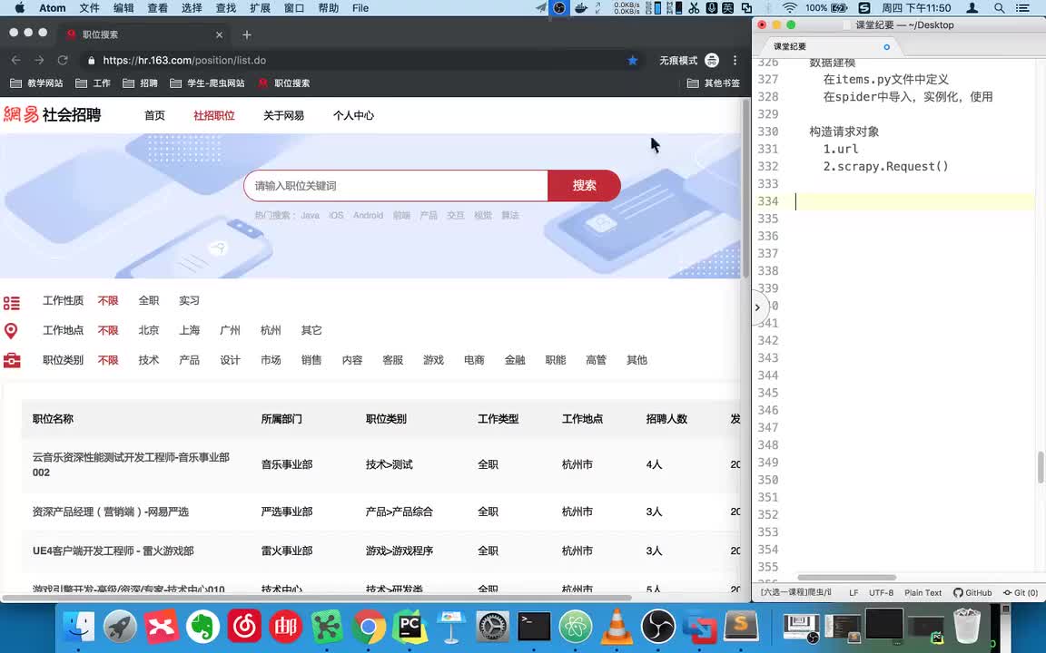1046x653 pixels.
Task: Click Wi-Fi icon in menu bar
Action: pyautogui.click(x=789, y=8)
